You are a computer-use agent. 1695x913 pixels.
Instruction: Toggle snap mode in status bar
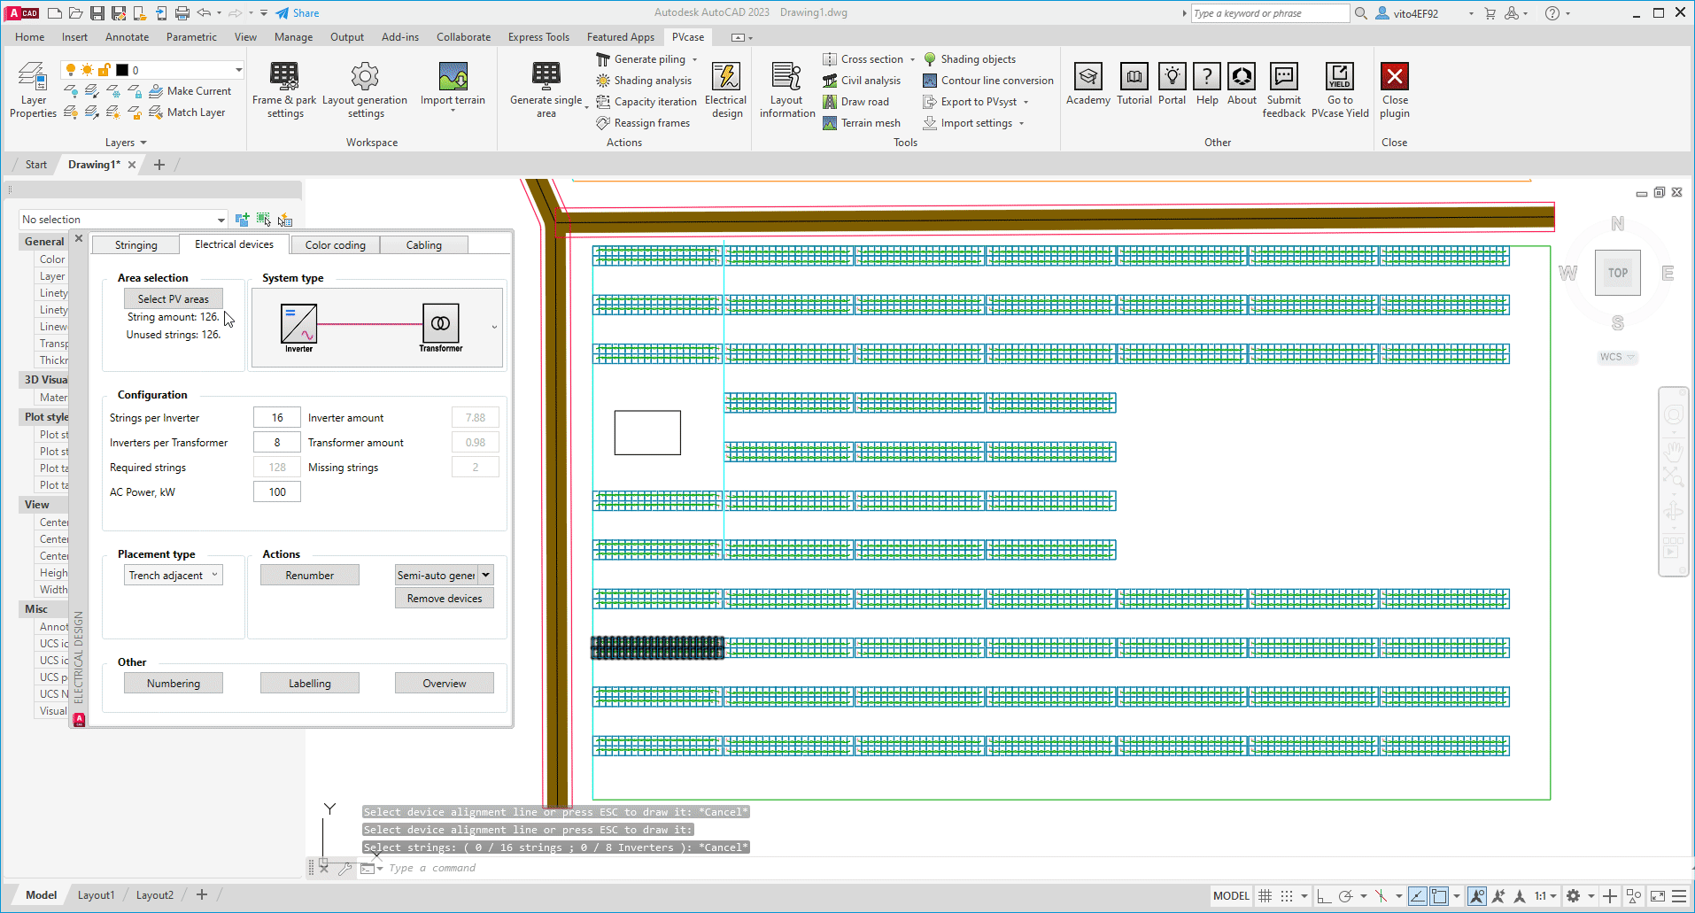pyautogui.click(x=1287, y=896)
